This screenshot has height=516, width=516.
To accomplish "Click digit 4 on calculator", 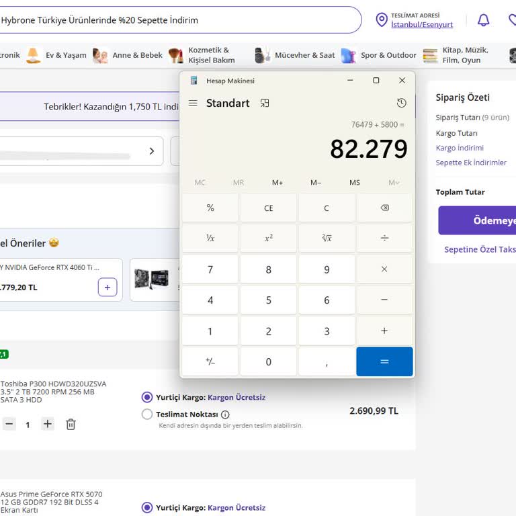I will [x=210, y=300].
